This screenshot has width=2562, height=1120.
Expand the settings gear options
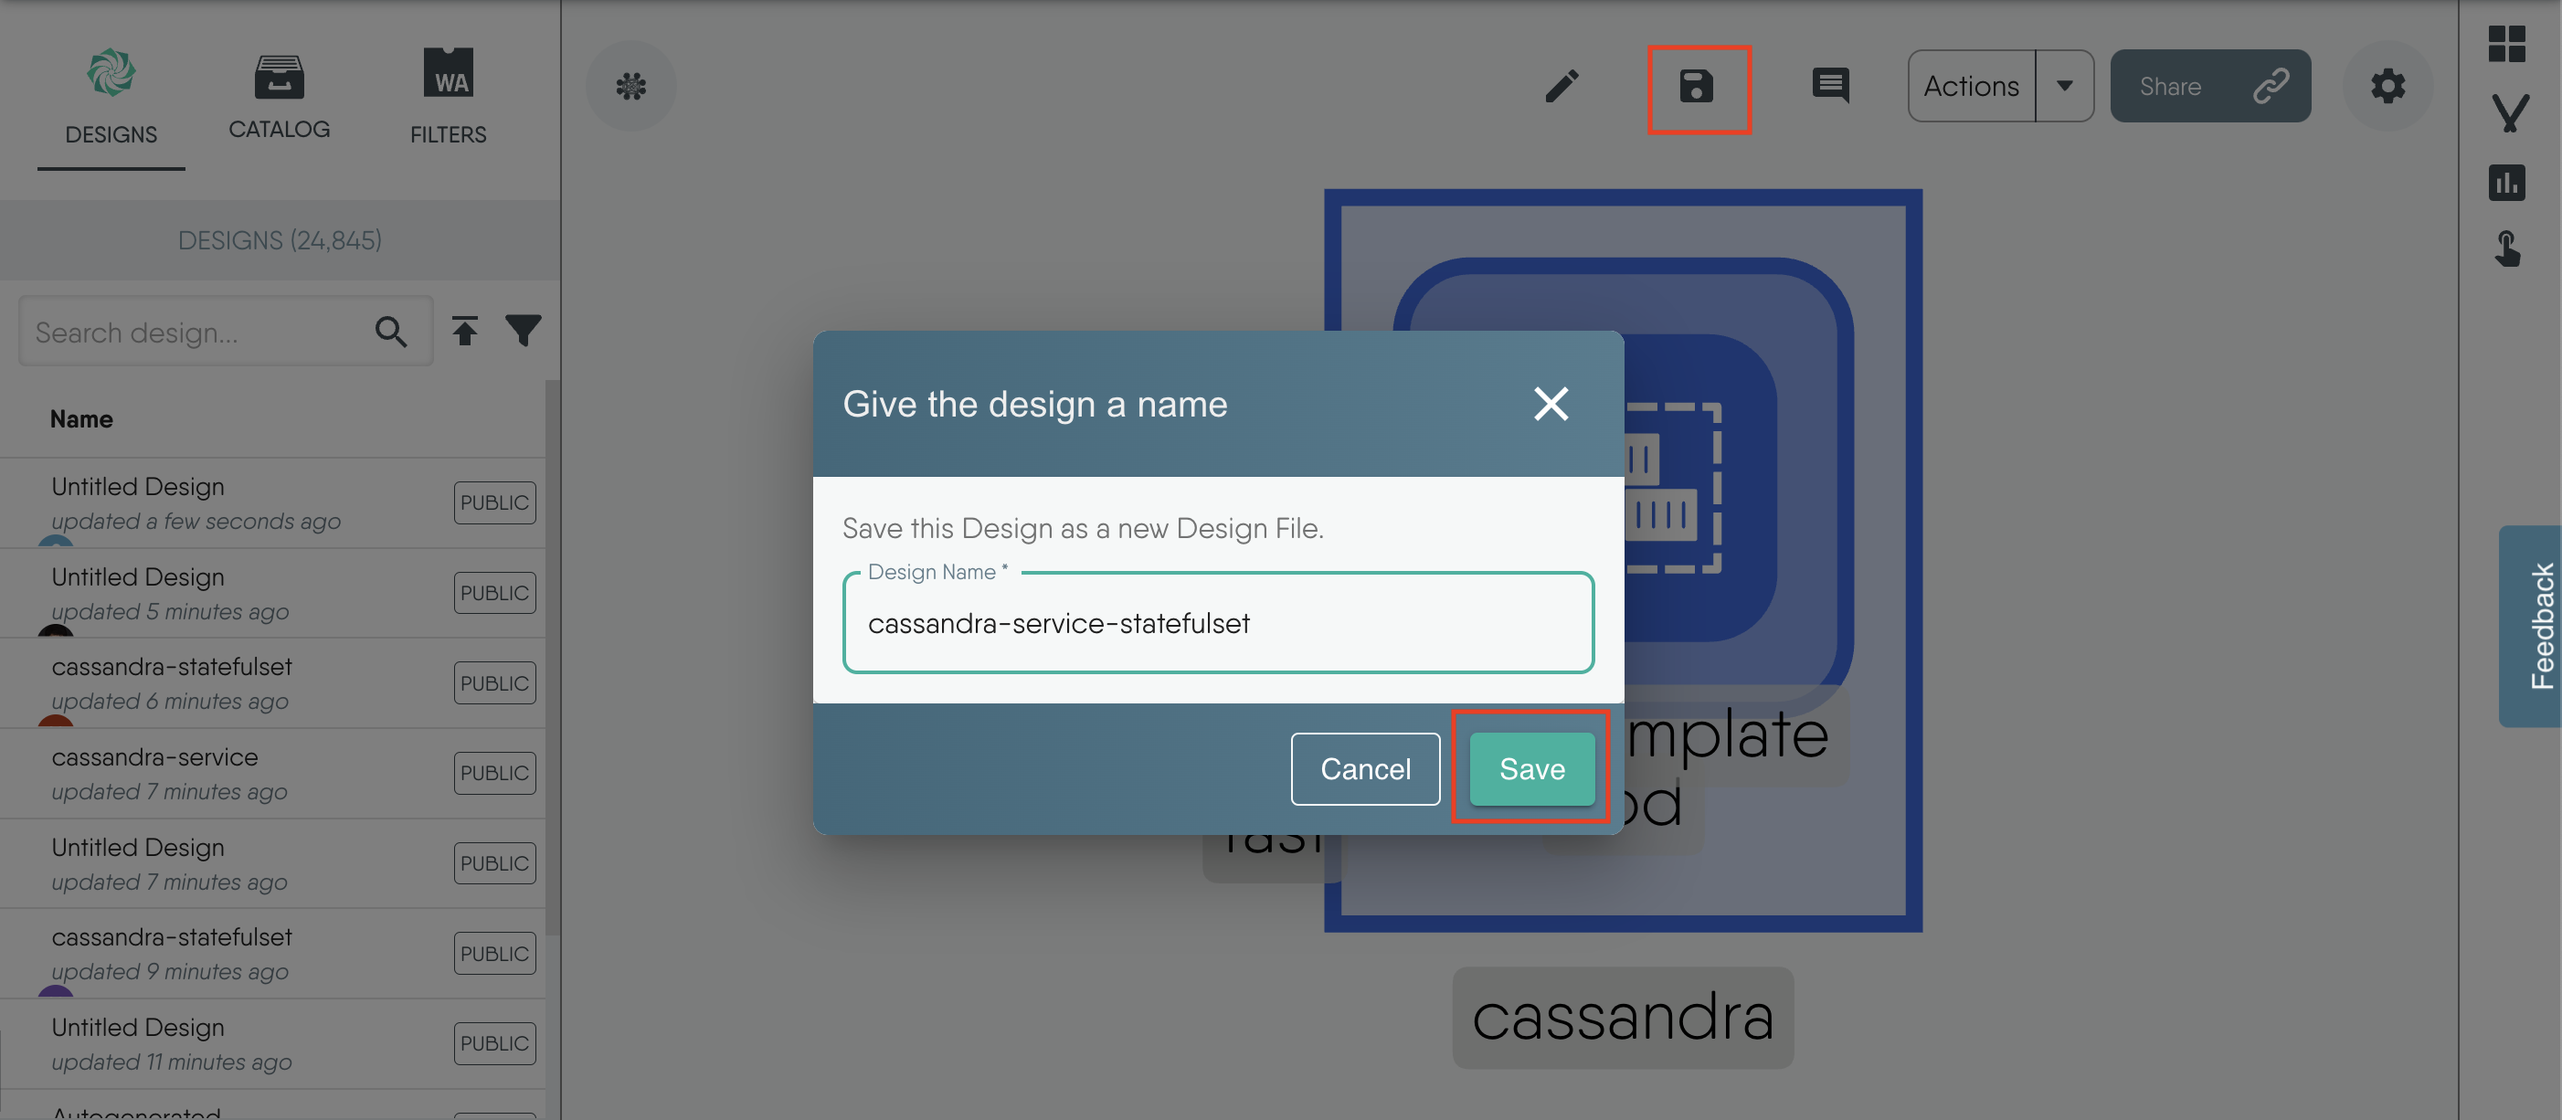pos(2387,87)
